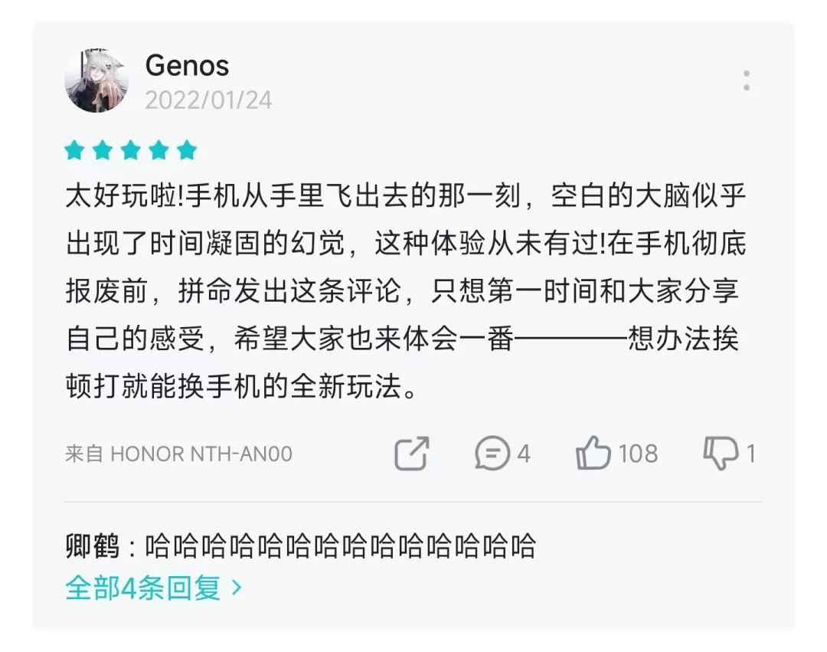The height and width of the screenshot is (652, 827).
Task: Click the username Genos
Action: [187, 66]
